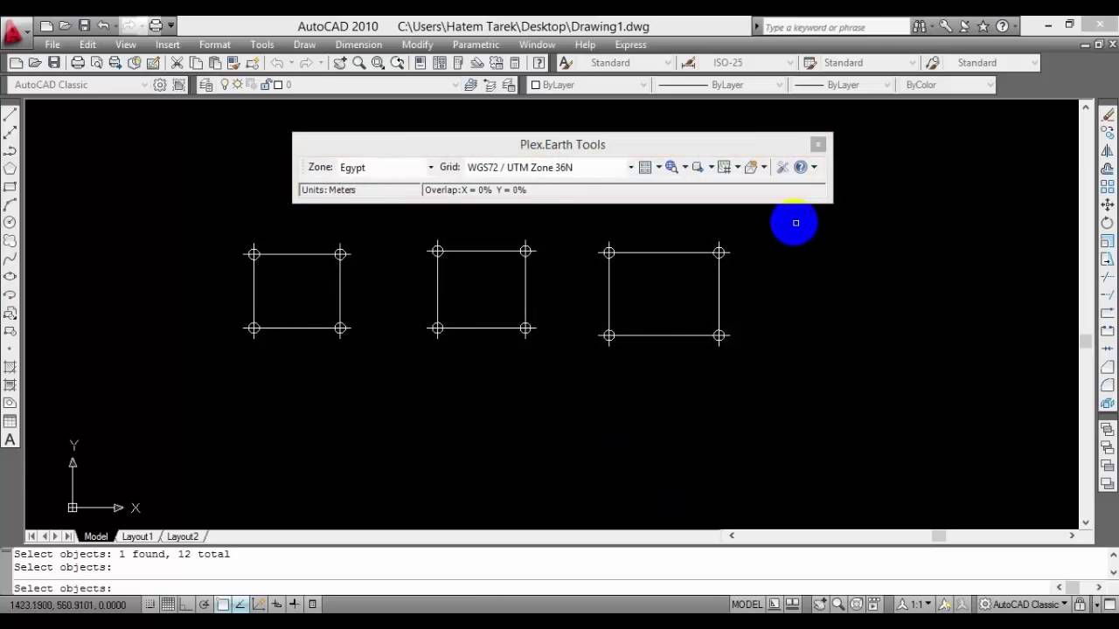Click the Table Style icon

point(810,63)
